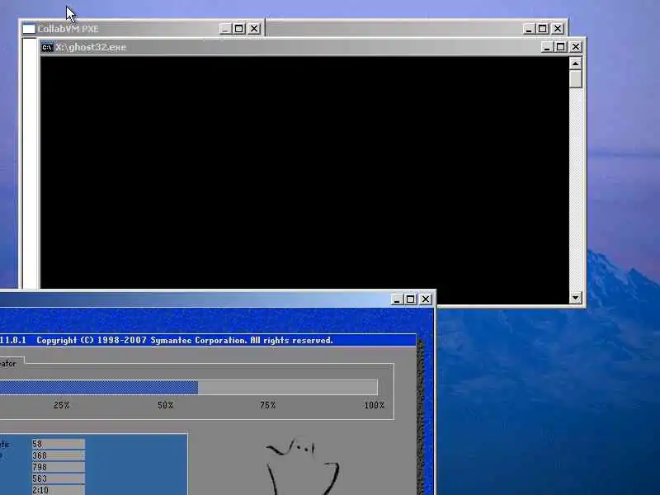This screenshot has width=660, height=495.
Task: Maximize the X:\ghost32.exe console window
Action: pyautogui.click(x=560, y=47)
